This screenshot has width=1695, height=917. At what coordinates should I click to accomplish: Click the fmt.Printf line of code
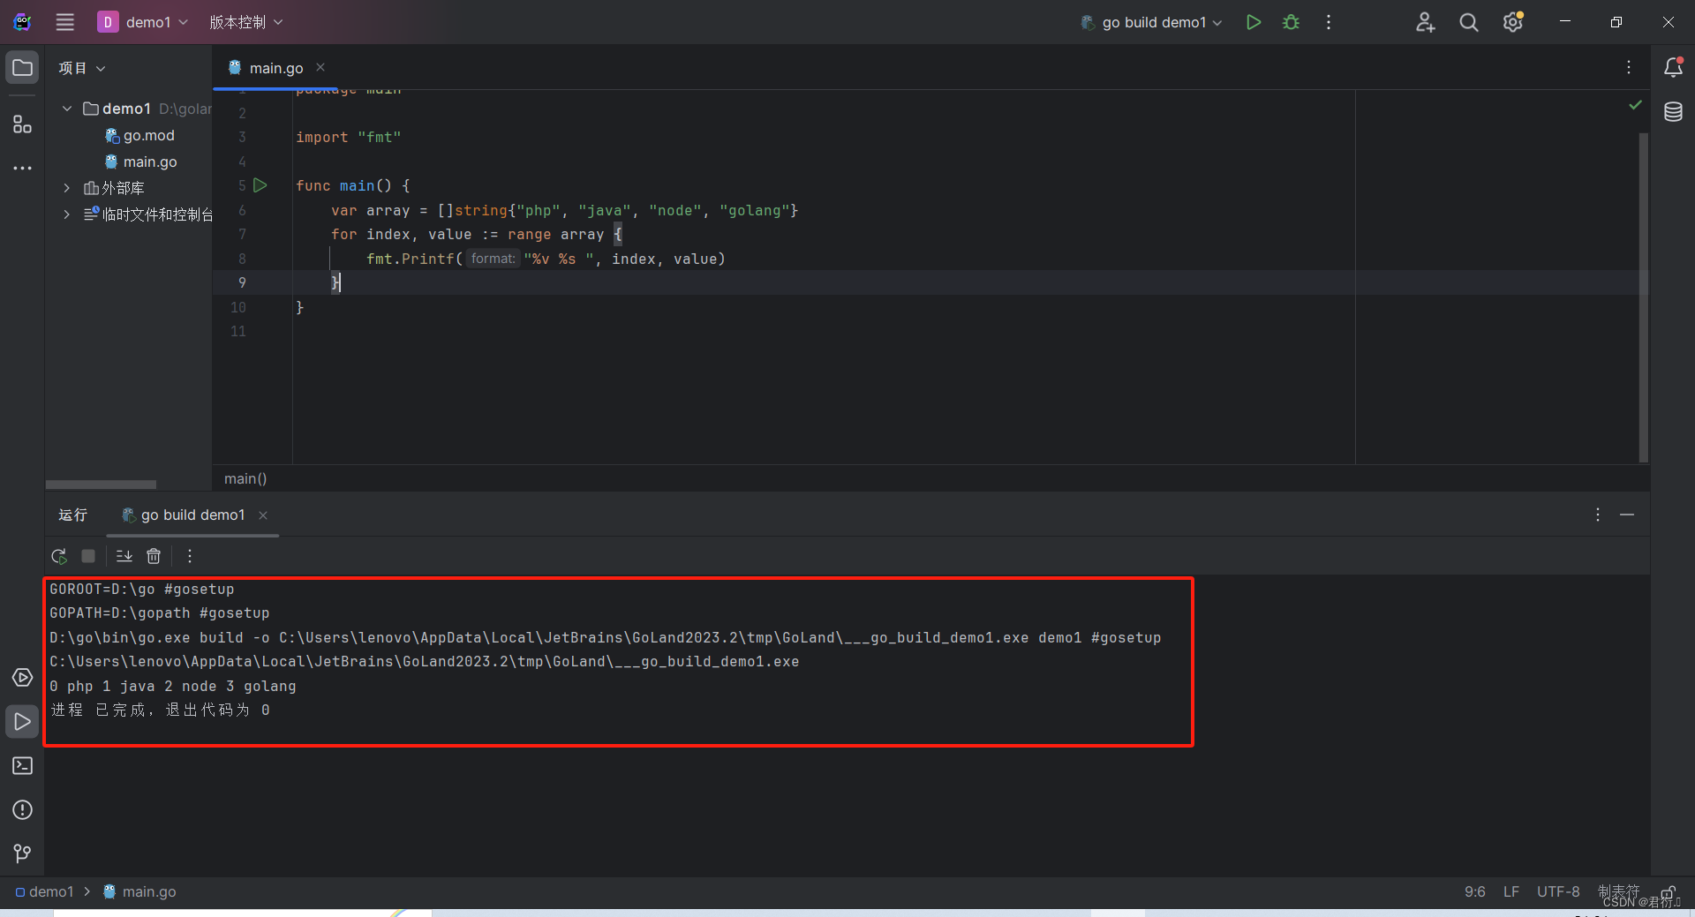coord(545,259)
